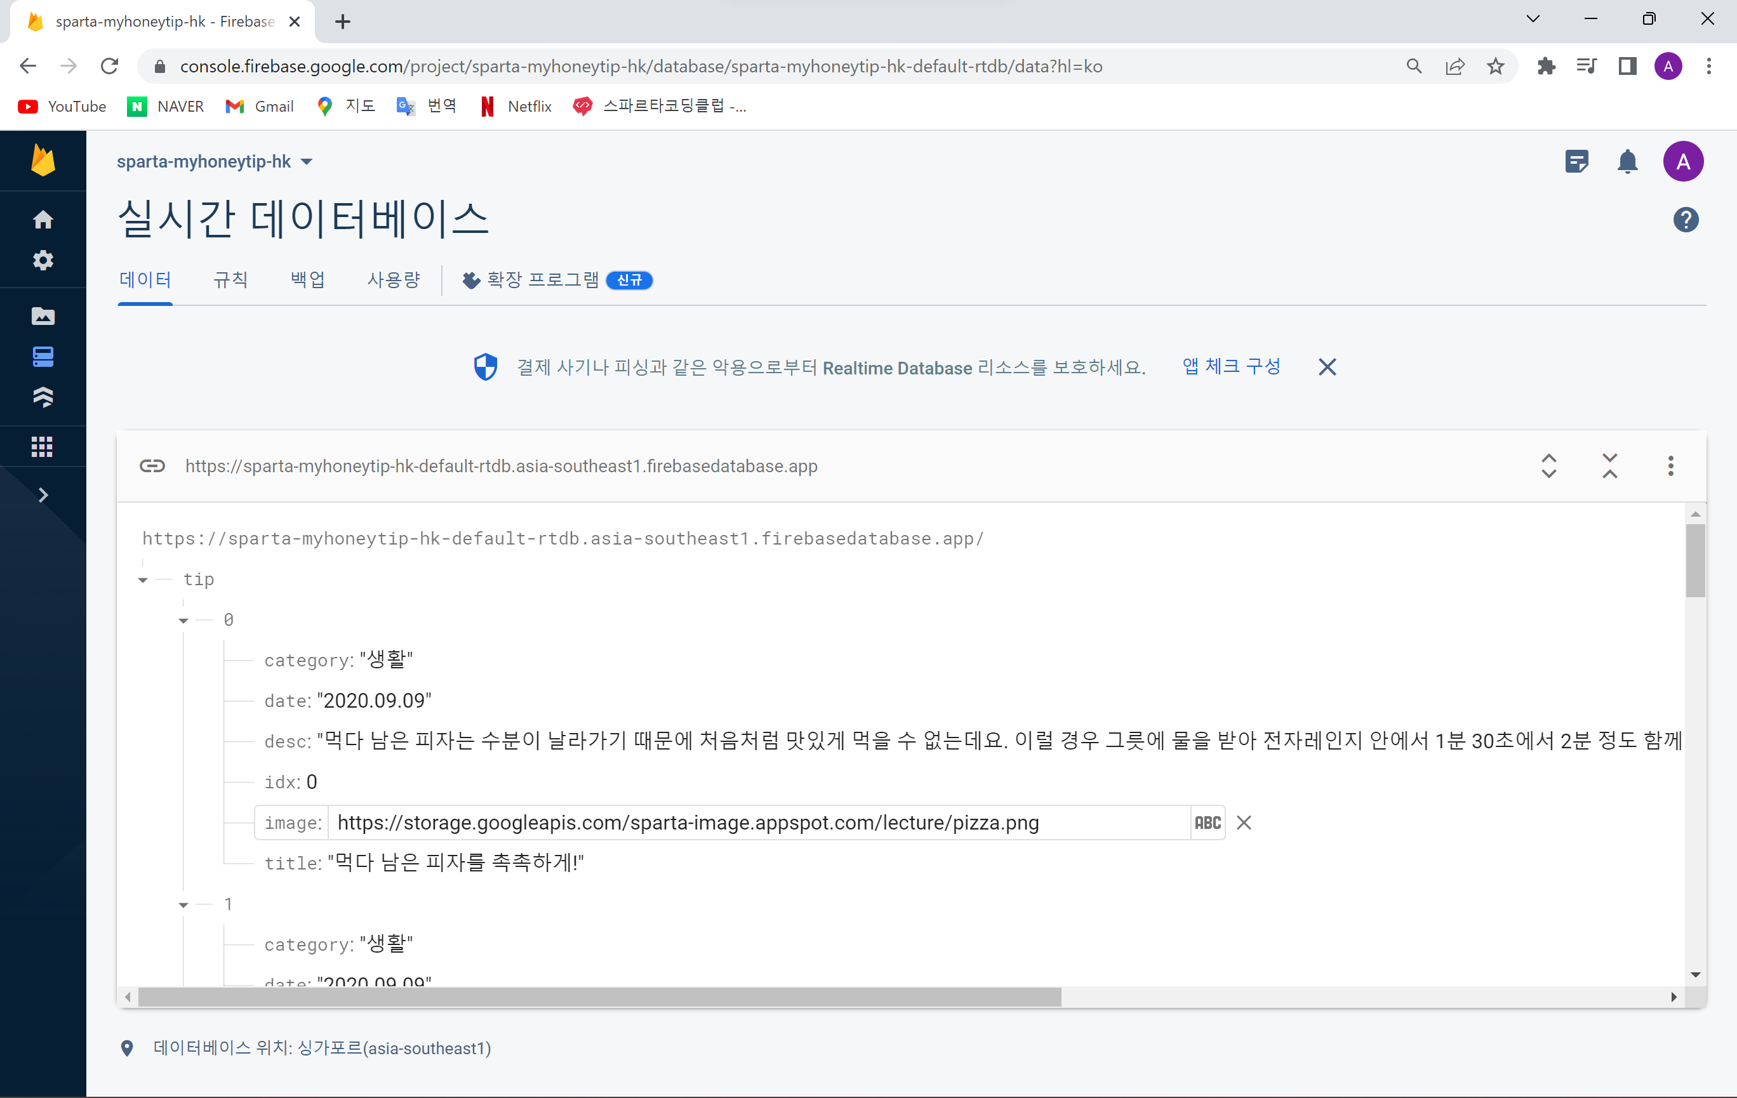The height and width of the screenshot is (1098, 1737).
Task: Open all products grid icon
Action: tap(43, 447)
